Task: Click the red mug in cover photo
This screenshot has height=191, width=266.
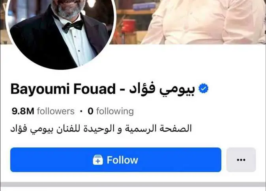Action: 128,27
